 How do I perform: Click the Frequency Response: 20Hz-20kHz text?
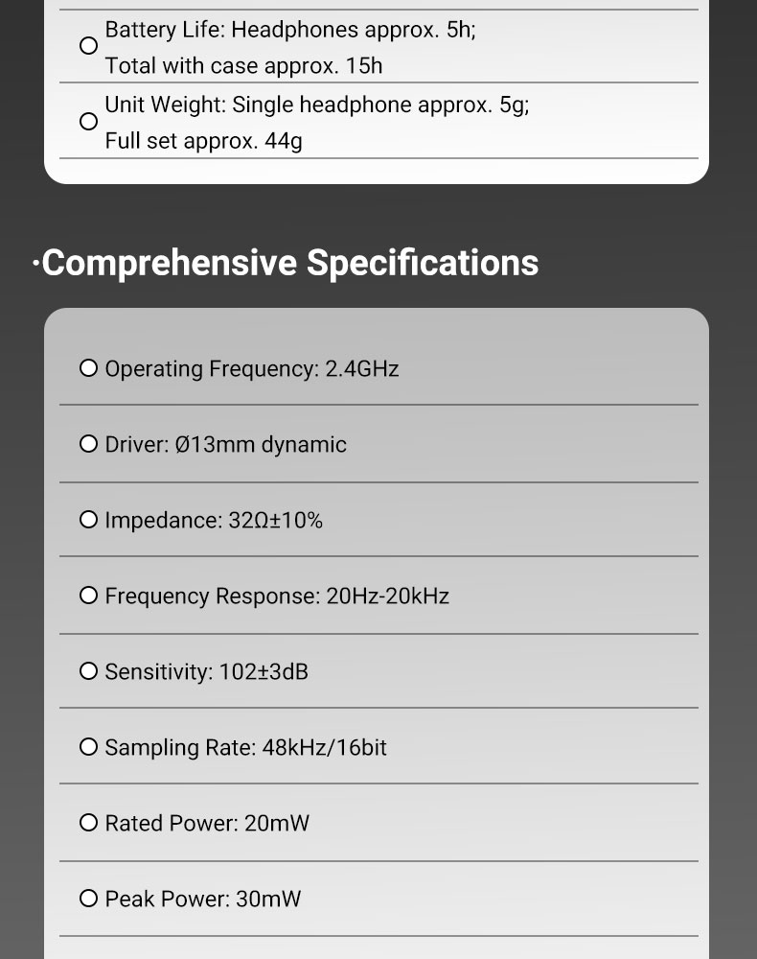(277, 596)
